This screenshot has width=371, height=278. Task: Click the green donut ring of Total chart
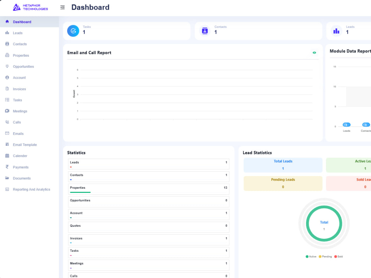point(324,207)
